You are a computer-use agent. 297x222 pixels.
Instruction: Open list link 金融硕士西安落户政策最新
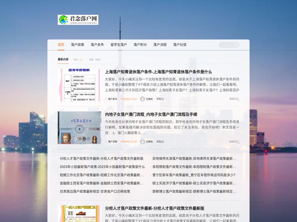(x=101, y=183)
